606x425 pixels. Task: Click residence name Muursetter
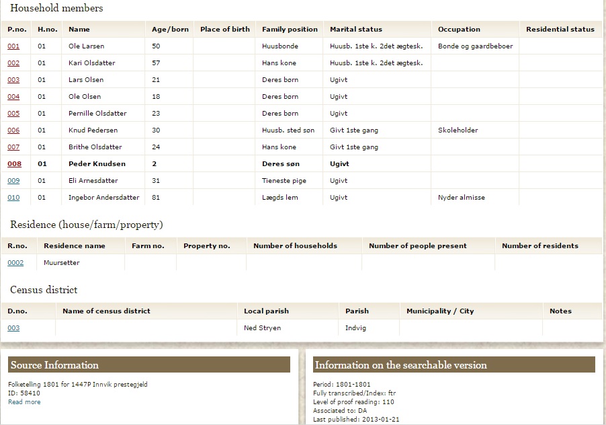coord(61,262)
